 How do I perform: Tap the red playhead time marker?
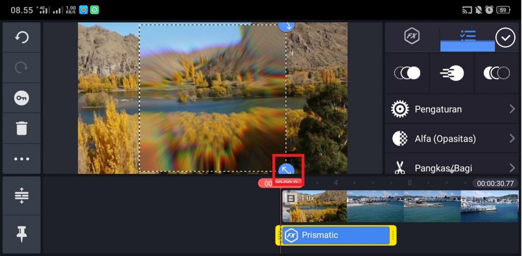(x=280, y=183)
